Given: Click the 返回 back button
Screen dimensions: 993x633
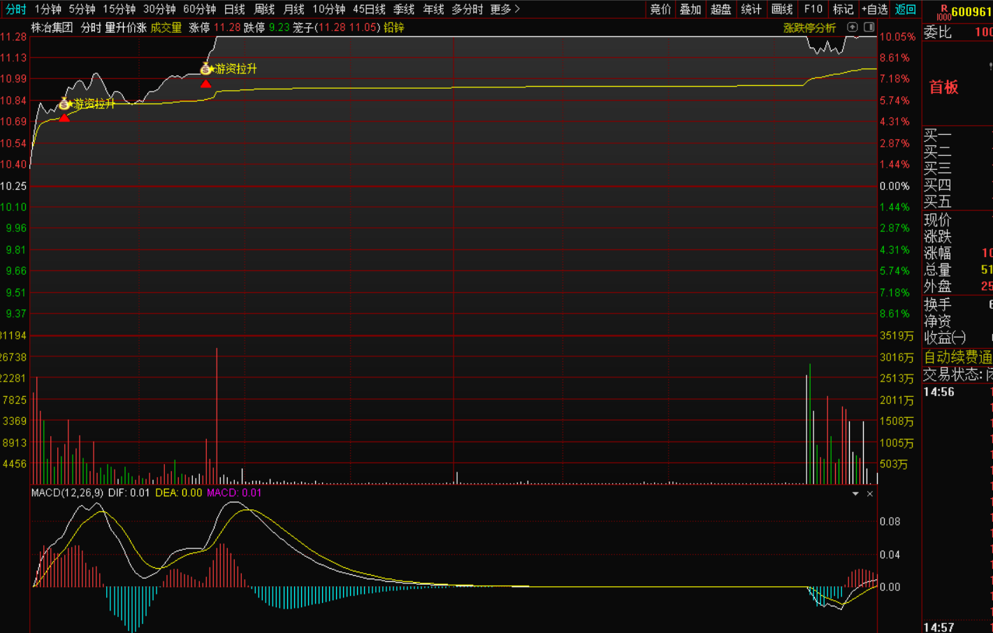Looking at the screenshot, I should (905, 9).
